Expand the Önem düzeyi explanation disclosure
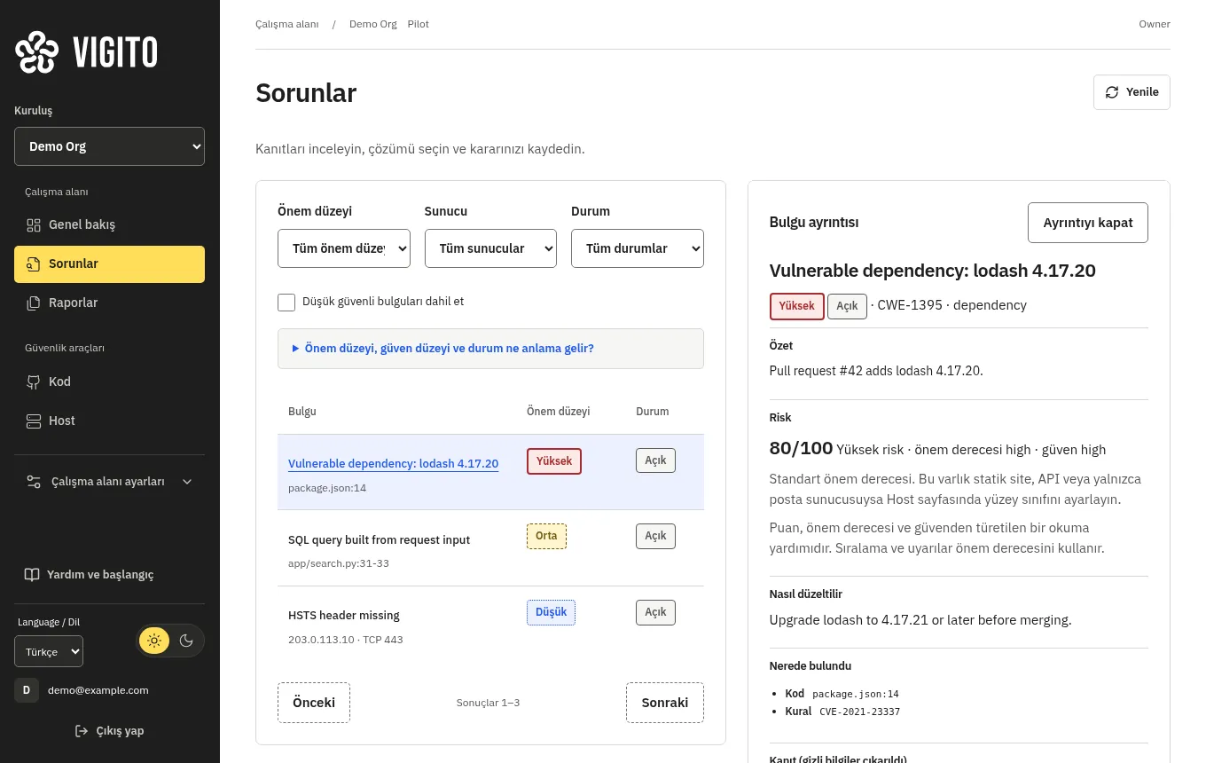Screen dimensions: 1206x763 pos(490,349)
